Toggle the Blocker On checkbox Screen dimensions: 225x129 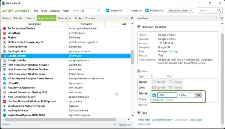(x=107, y=11)
